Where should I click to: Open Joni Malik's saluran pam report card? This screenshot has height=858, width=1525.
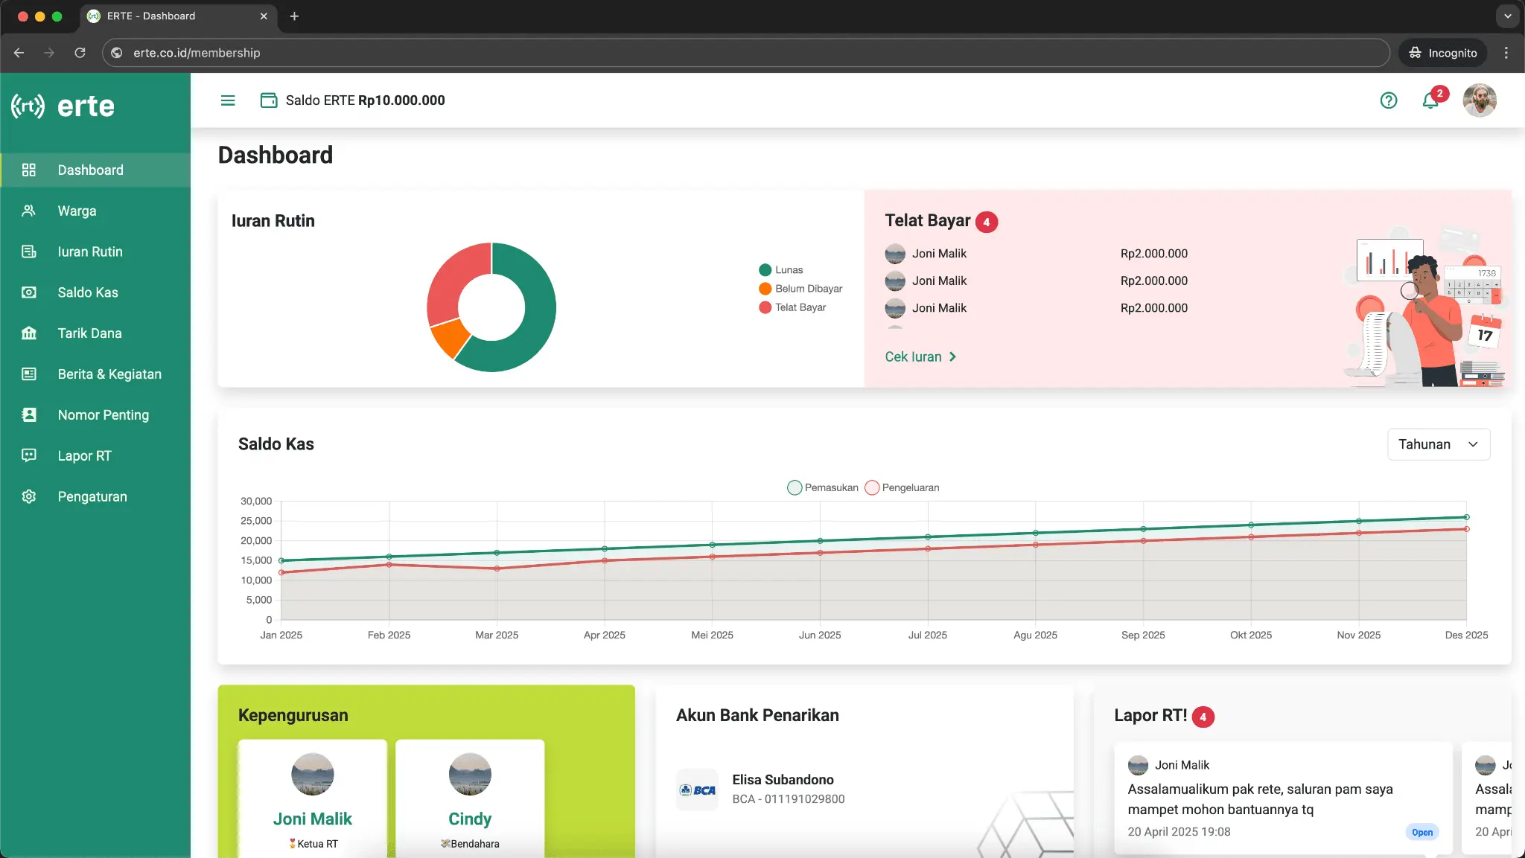pos(1283,798)
